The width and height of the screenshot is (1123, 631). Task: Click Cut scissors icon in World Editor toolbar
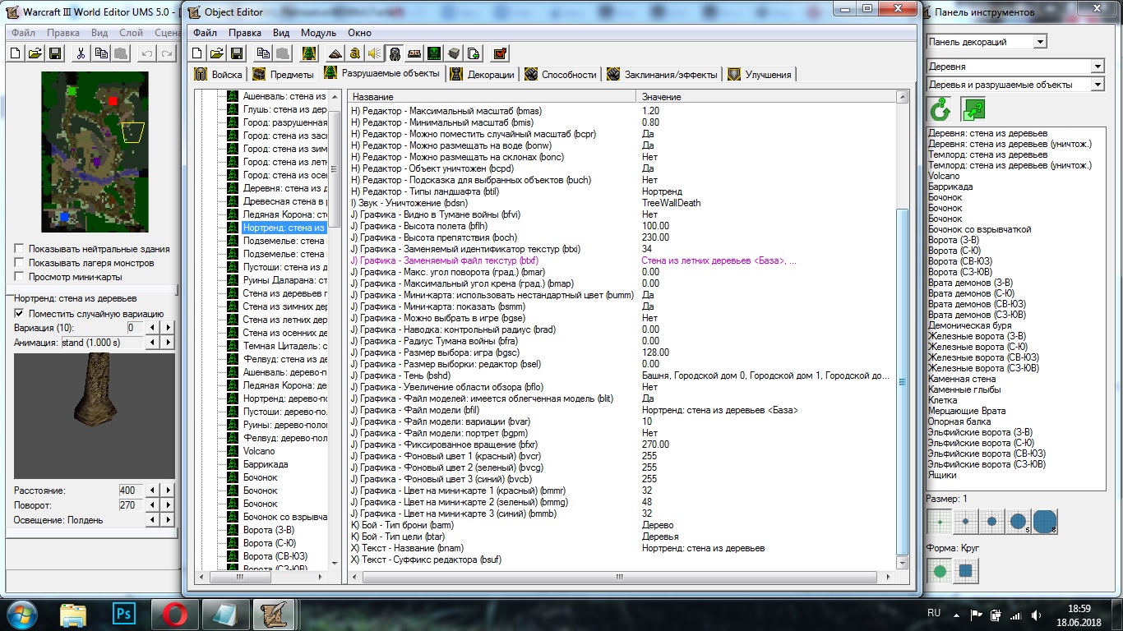[81, 53]
